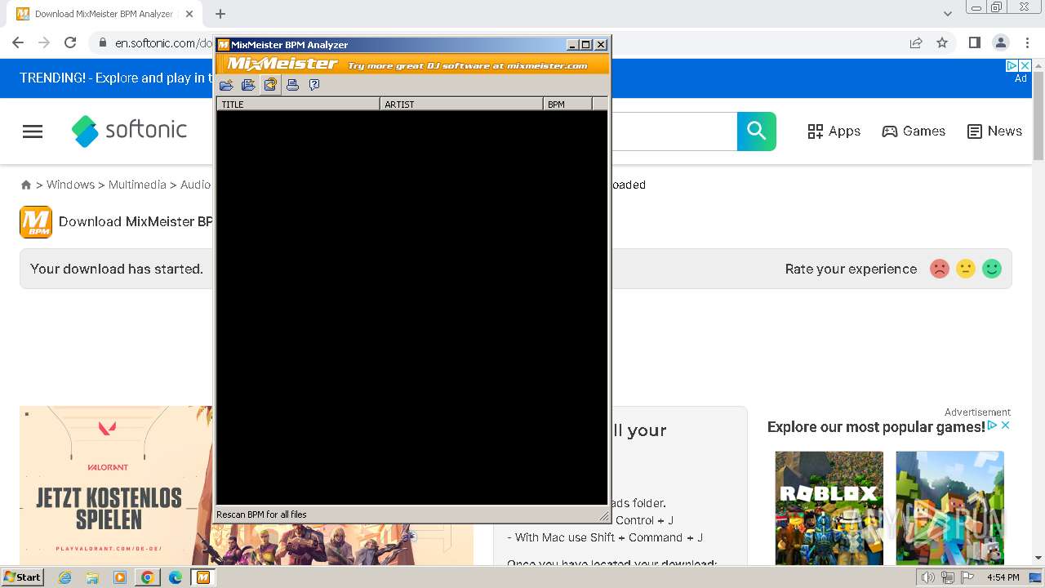Screen dimensions: 1045x588
Task: Rate experience with red sad face
Action: click(x=940, y=269)
